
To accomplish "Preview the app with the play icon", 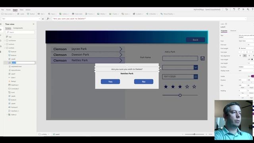I will (243, 10).
